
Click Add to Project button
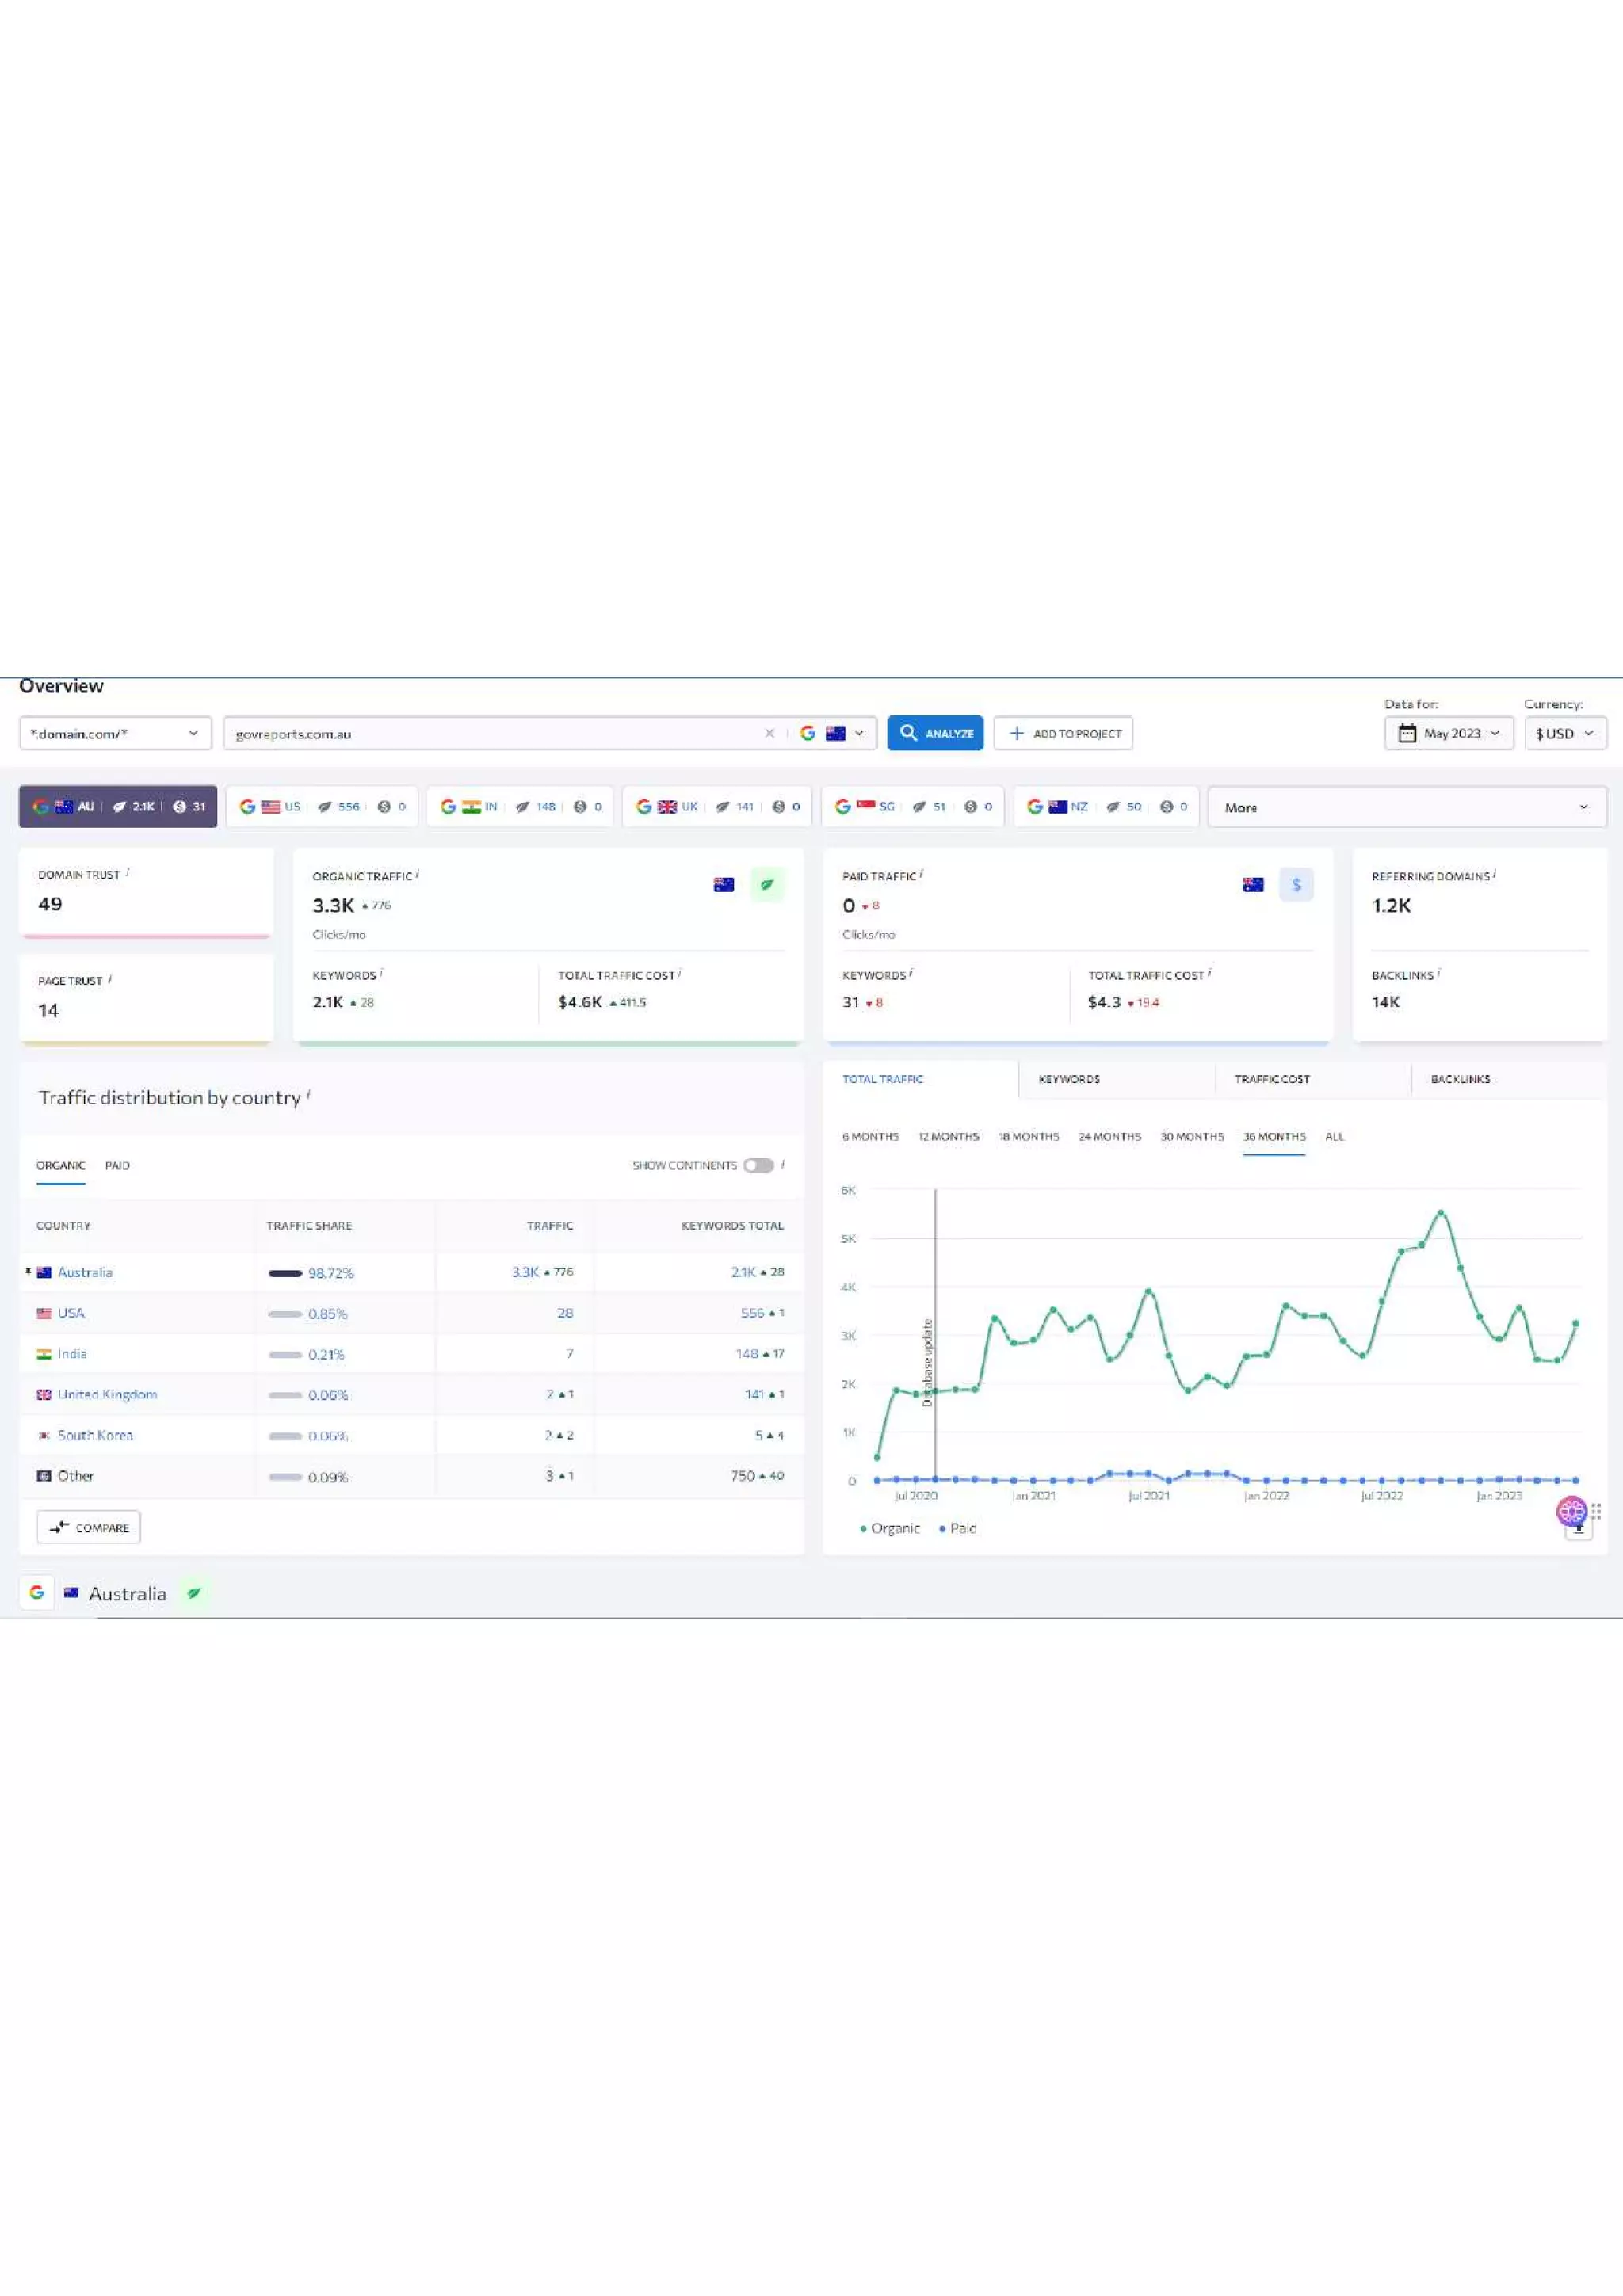tap(1063, 733)
